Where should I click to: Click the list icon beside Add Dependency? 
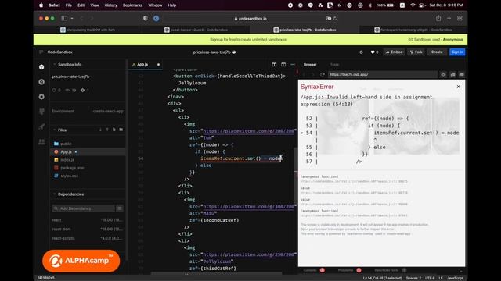point(120,208)
